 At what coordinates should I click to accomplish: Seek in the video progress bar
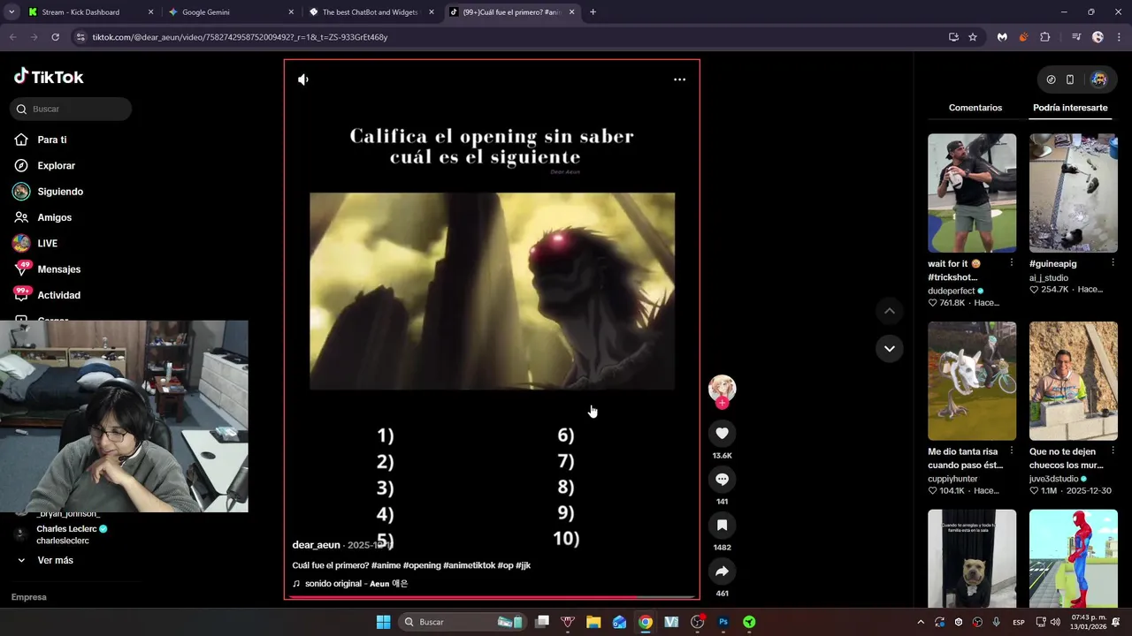coord(492,598)
